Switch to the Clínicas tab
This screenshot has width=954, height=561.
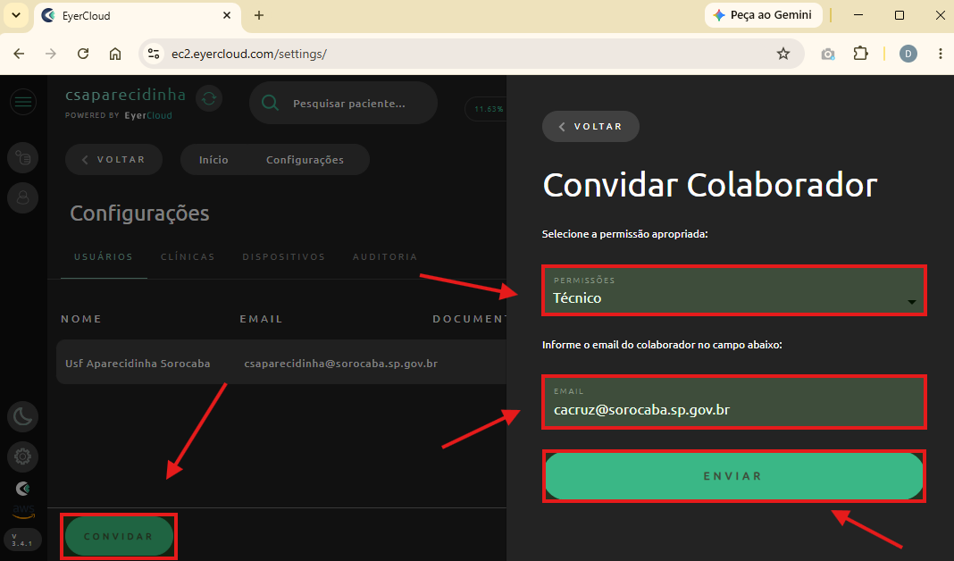pos(188,256)
